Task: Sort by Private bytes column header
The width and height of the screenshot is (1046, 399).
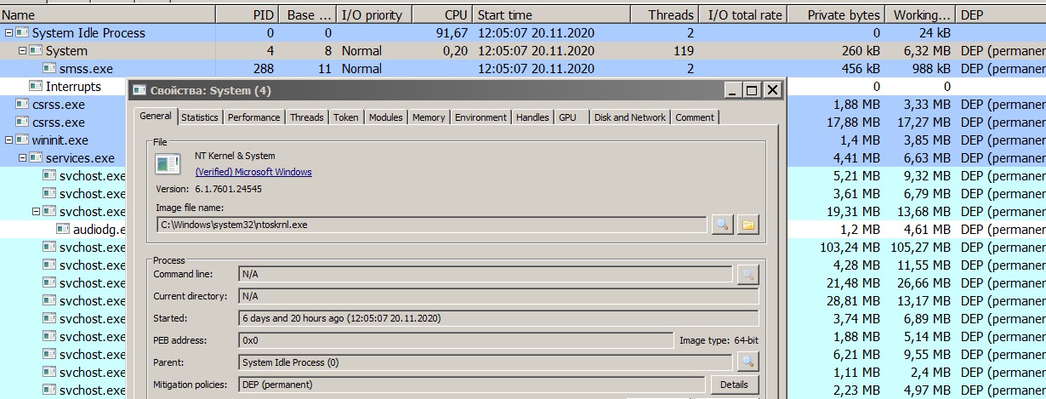Action: [835, 14]
